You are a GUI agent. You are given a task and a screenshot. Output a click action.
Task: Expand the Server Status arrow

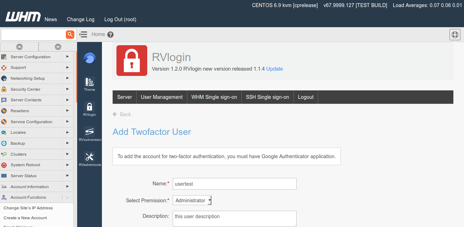click(67, 176)
